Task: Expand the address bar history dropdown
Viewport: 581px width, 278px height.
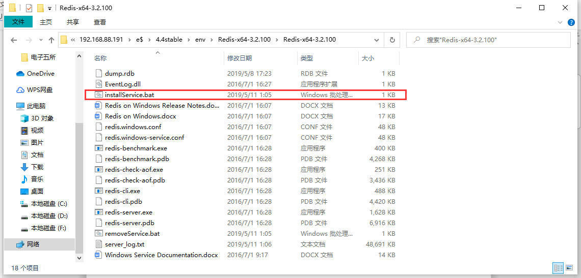Action: (377, 40)
